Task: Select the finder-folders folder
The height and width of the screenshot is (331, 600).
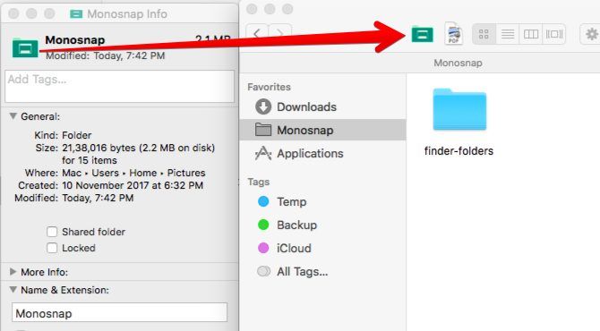Action: click(x=459, y=122)
